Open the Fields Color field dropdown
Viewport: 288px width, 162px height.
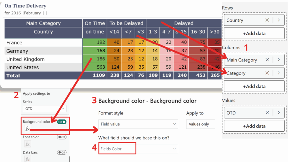pyautogui.click(x=138, y=149)
